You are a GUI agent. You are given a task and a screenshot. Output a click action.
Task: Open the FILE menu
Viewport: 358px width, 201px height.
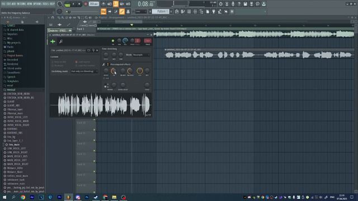click(3, 4)
